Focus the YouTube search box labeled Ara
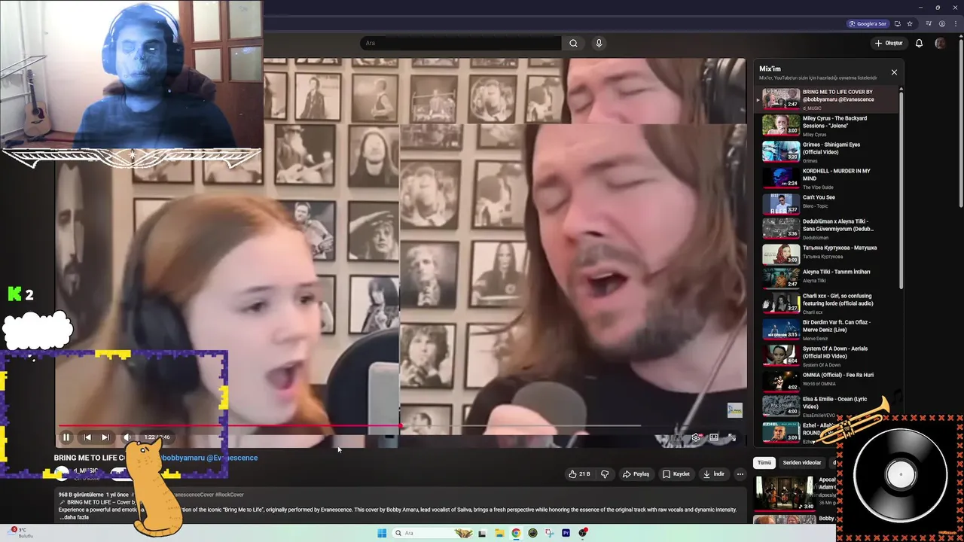This screenshot has width=964, height=542. click(x=461, y=43)
